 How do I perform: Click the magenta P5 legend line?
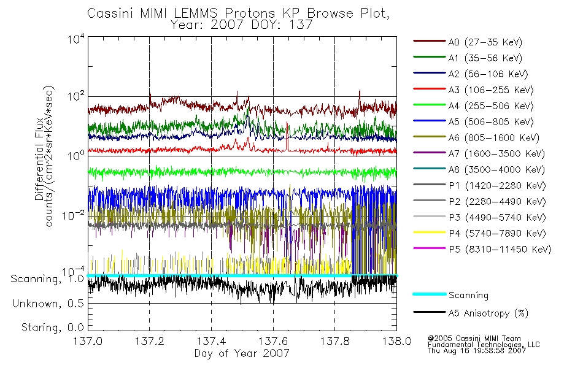click(429, 248)
